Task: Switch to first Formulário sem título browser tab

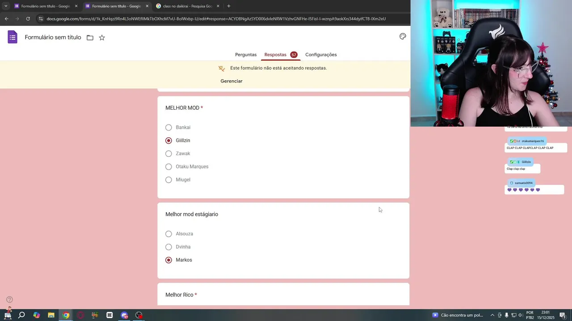Action: point(45,6)
